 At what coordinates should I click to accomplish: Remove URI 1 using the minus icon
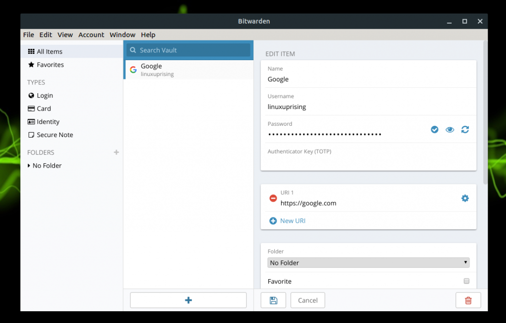[273, 198]
